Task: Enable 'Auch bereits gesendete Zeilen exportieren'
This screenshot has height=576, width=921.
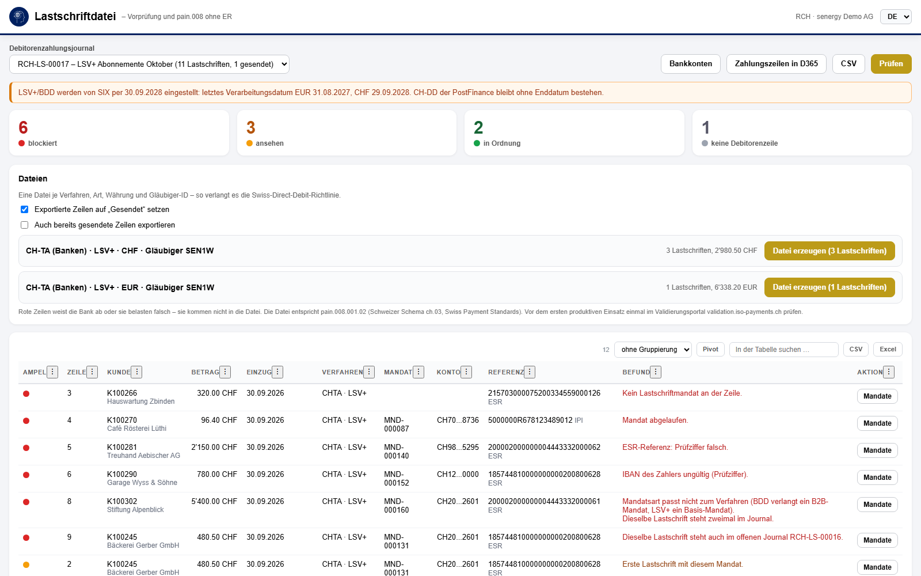Action: coord(24,225)
